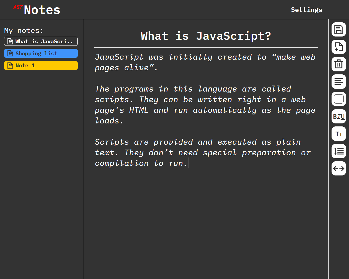Adjust letter spacing with the horizontal arrows icon
The height and width of the screenshot is (279, 349).
[339, 169]
